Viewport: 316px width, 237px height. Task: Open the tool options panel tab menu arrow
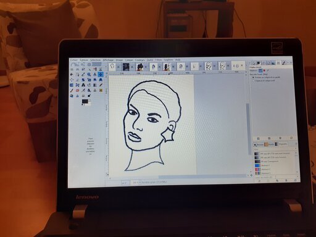pyautogui.click(x=291, y=63)
